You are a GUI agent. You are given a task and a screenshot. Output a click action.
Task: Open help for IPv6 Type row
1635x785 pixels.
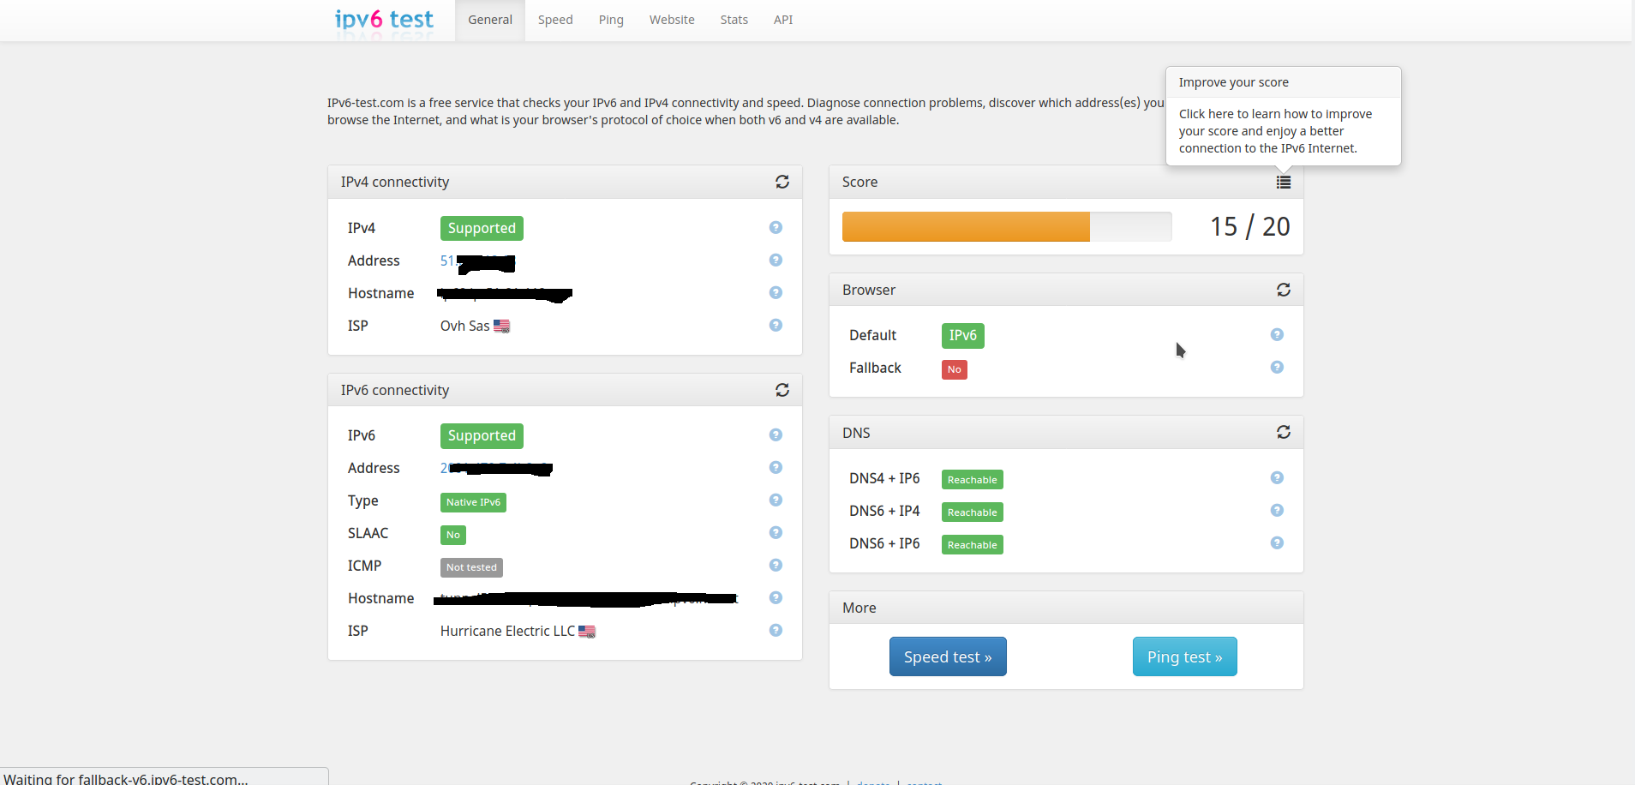[x=776, y=500]
